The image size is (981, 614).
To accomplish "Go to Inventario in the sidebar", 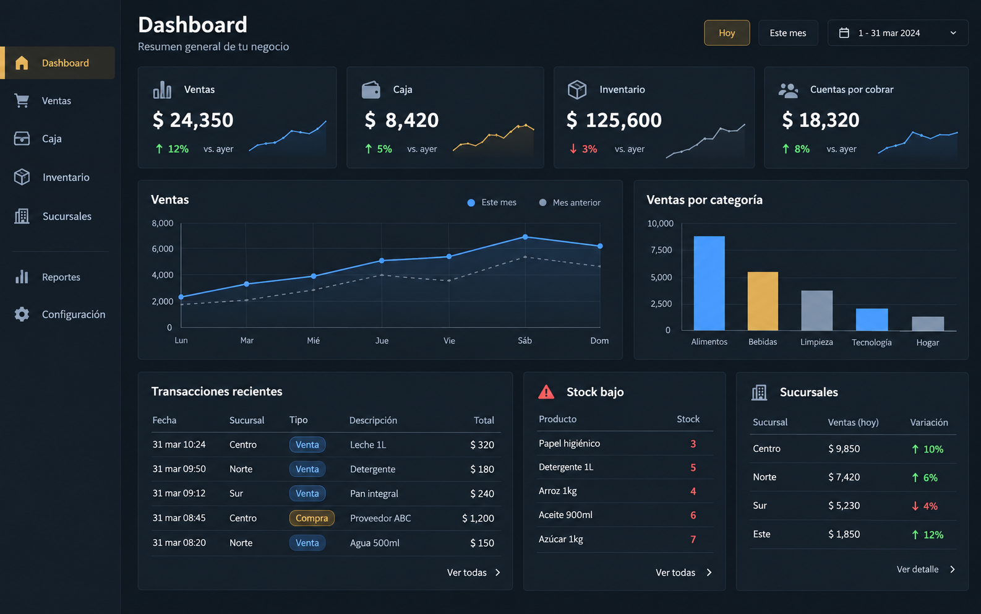I will click(58, 177).
